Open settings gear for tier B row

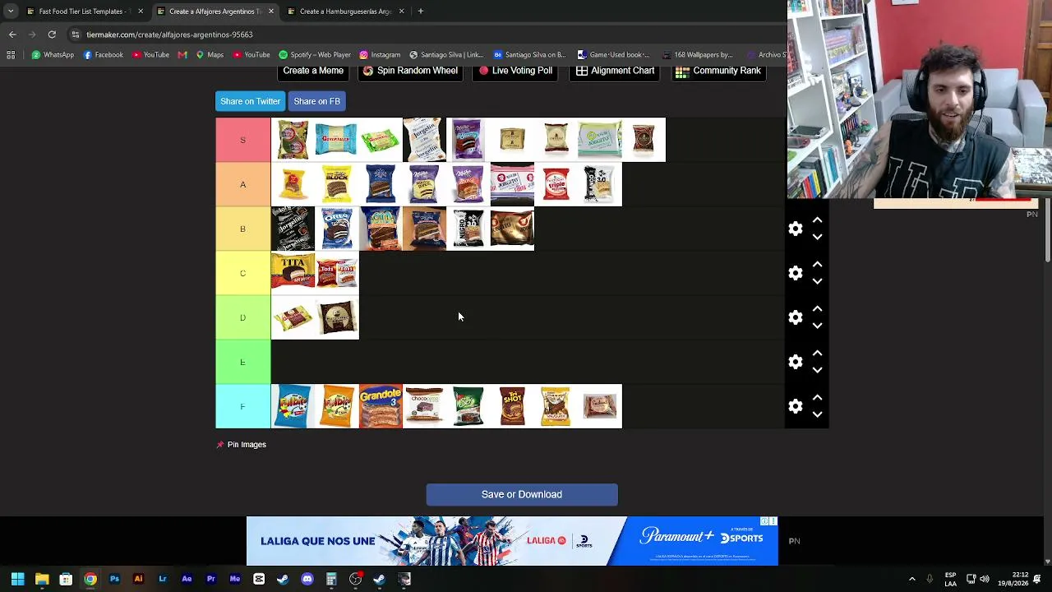click(796, 229)
